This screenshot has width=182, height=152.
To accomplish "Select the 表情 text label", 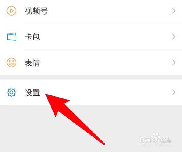I will tap(32, 63).
